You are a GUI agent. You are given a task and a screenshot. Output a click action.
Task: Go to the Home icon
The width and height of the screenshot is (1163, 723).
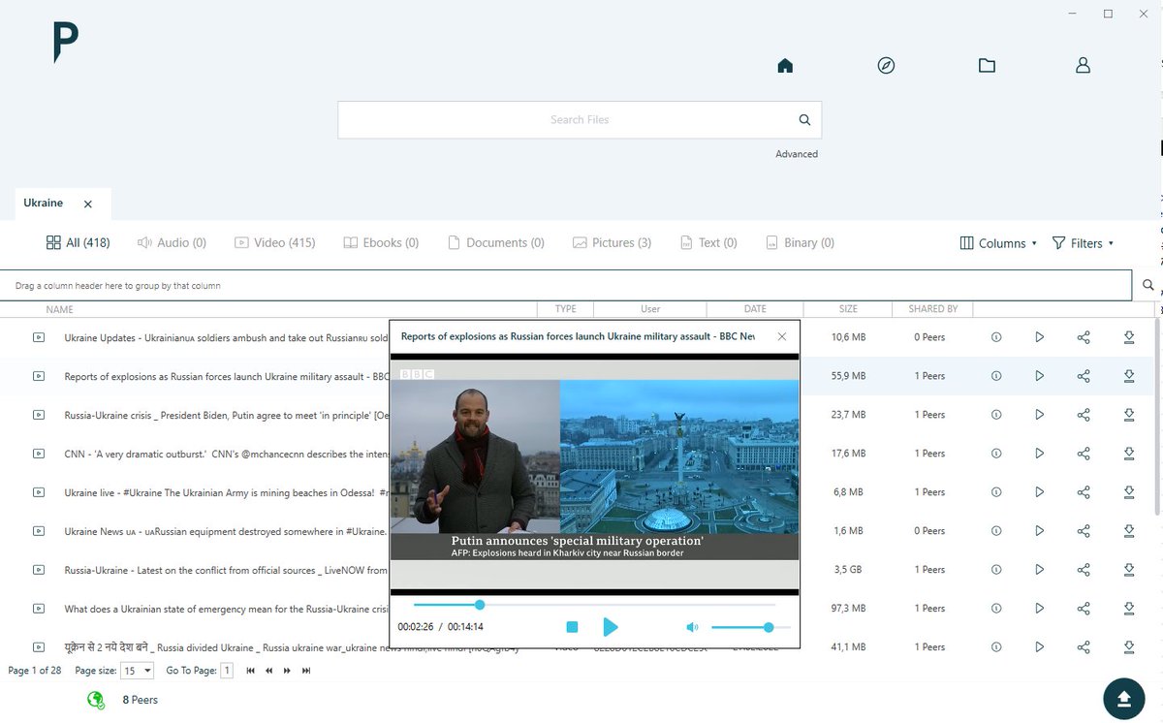tap(785, 66)
